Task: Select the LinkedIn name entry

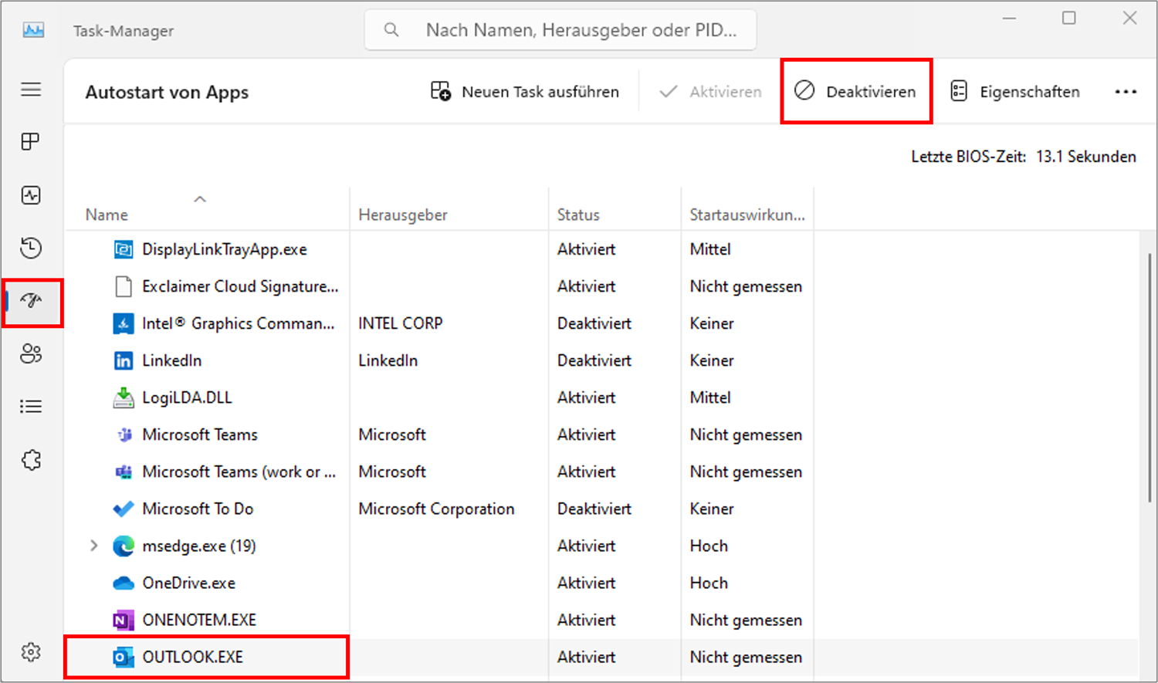Action: pos(172,360)
